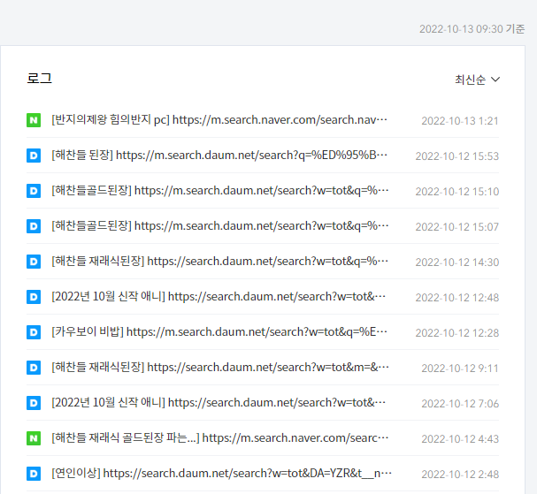Open the 14:30 해찬들 재래식된장 link

pyautogui.click(x=220, y=262)
